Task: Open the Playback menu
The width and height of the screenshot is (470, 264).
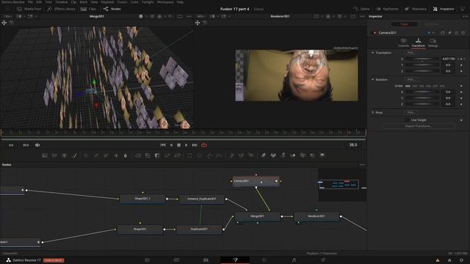Action: (x=107, y=2)
